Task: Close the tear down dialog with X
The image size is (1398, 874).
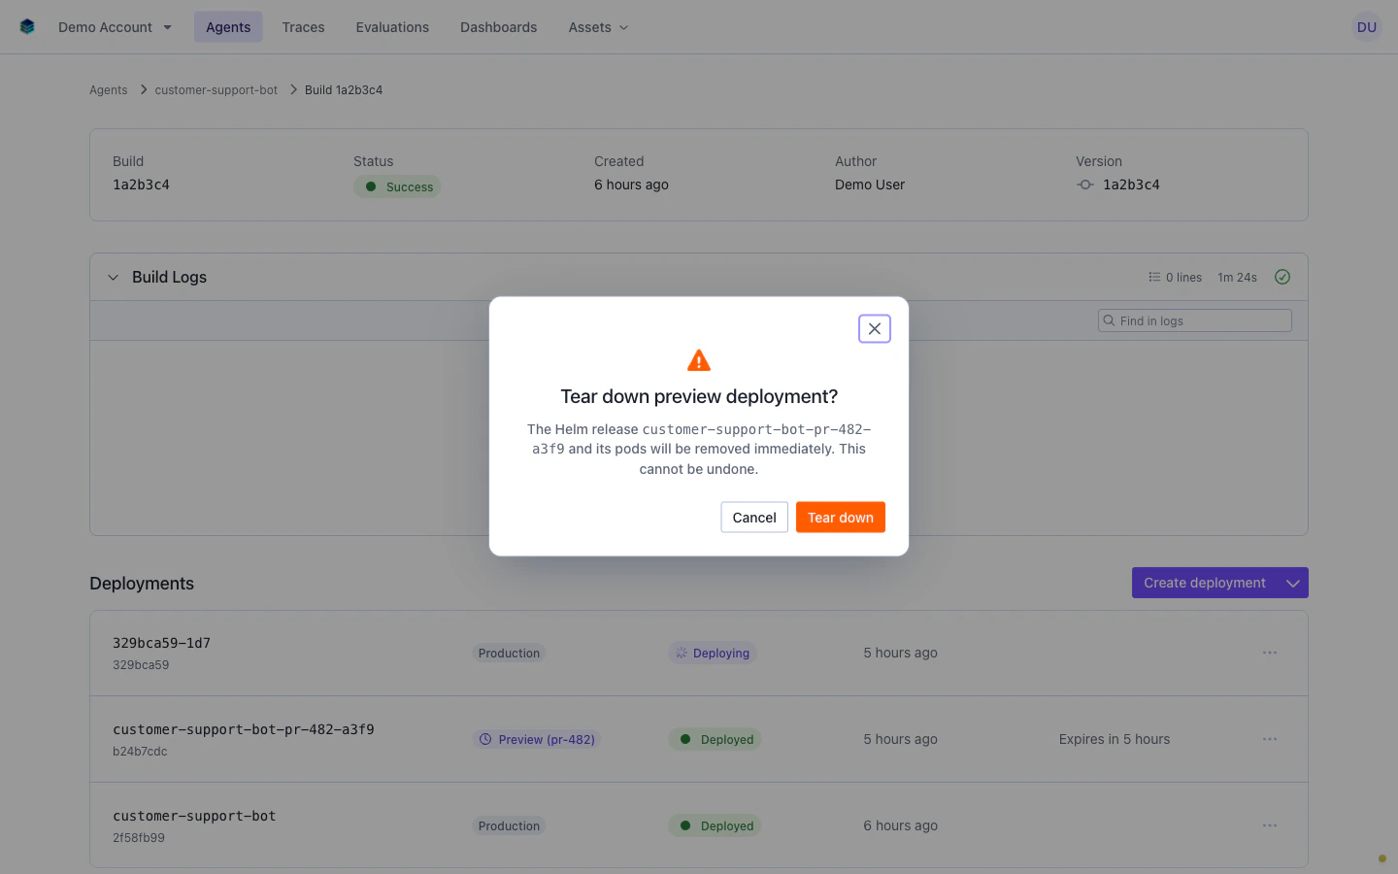Action: click(x=875, y=329)
